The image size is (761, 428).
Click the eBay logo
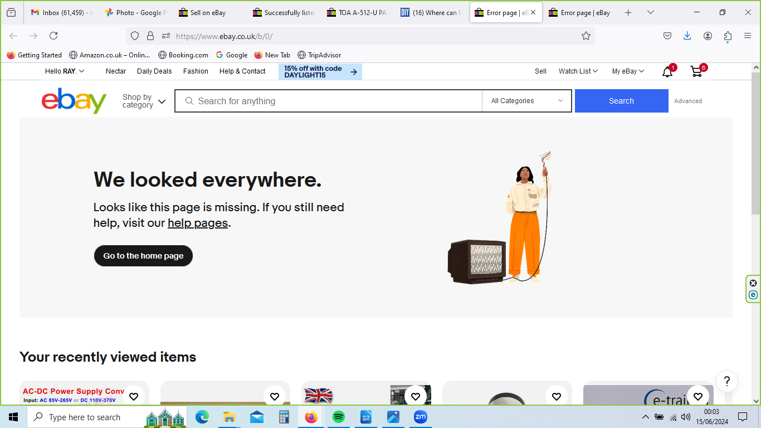coord(74,101)
